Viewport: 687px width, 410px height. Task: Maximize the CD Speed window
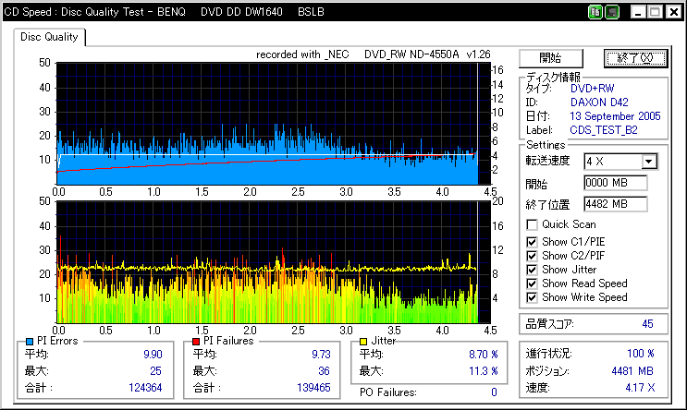[655, 12]
